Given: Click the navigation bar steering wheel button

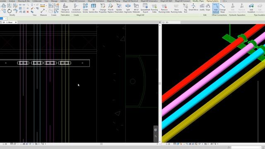Looking at the screenshot, I should tap(156, 130).
